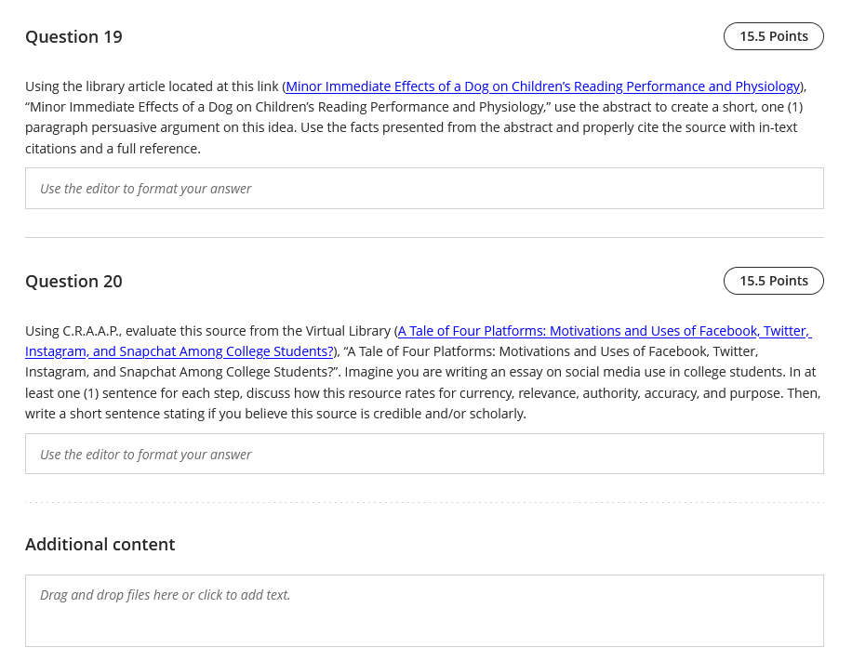The width and height of the screenshot is (852, 661).
Task: Click the Question 19 heading
Action: 73,37
